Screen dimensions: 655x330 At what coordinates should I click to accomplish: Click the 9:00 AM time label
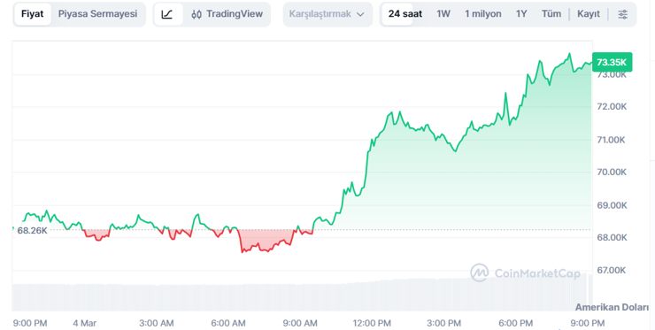tap(300, 323)
